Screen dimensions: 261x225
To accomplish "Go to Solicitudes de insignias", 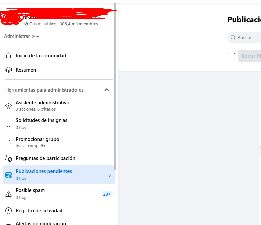I will pyautogui.click(x=59, y=124).
